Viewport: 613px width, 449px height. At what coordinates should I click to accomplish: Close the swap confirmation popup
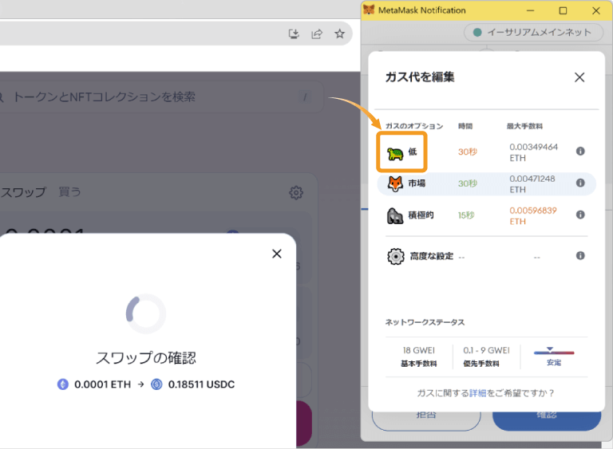pos(277,254)
